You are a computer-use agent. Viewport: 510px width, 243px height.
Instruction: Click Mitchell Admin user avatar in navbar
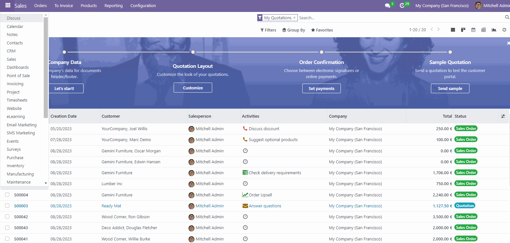point(478,5)
